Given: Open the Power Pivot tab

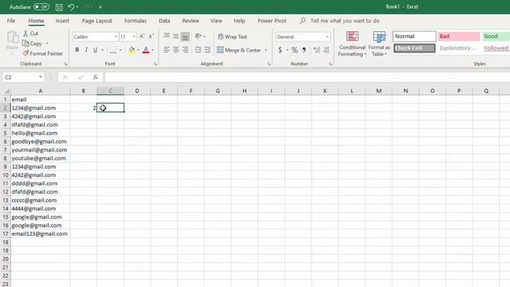Looking at the screenshot, I should 272,21.
